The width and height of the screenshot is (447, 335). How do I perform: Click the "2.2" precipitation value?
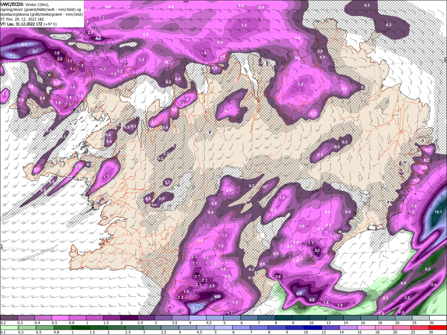click(181, 297)
